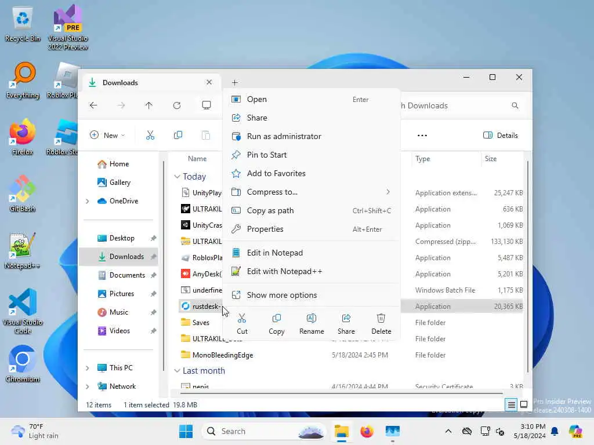Select Open in the context menu
Screen dimensions: 594x445
coord(311,99)
